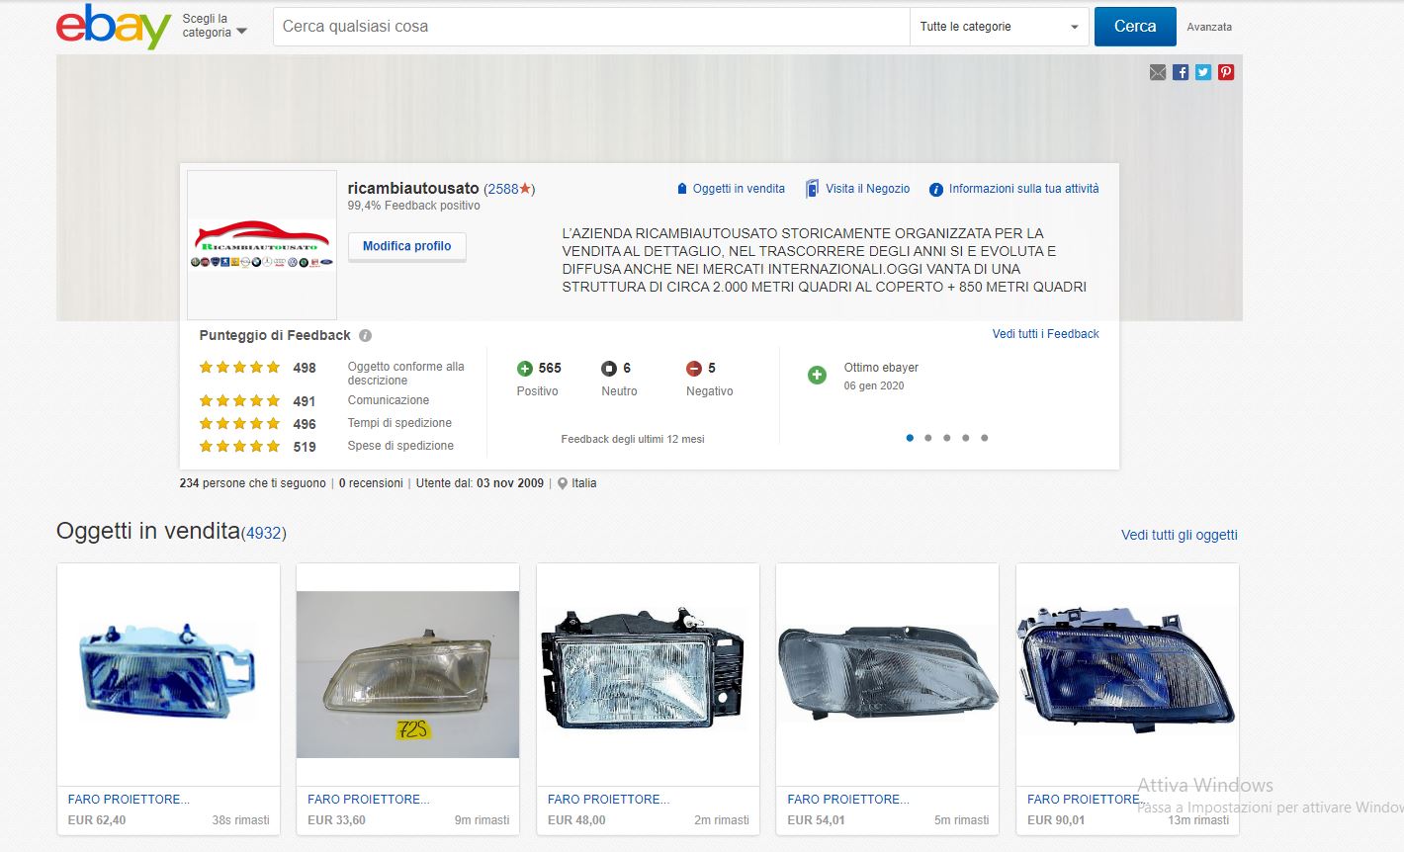Open the eBay logo homepage link
The height and width of the screenshot is (852, 1404).
tap(114, 27)
